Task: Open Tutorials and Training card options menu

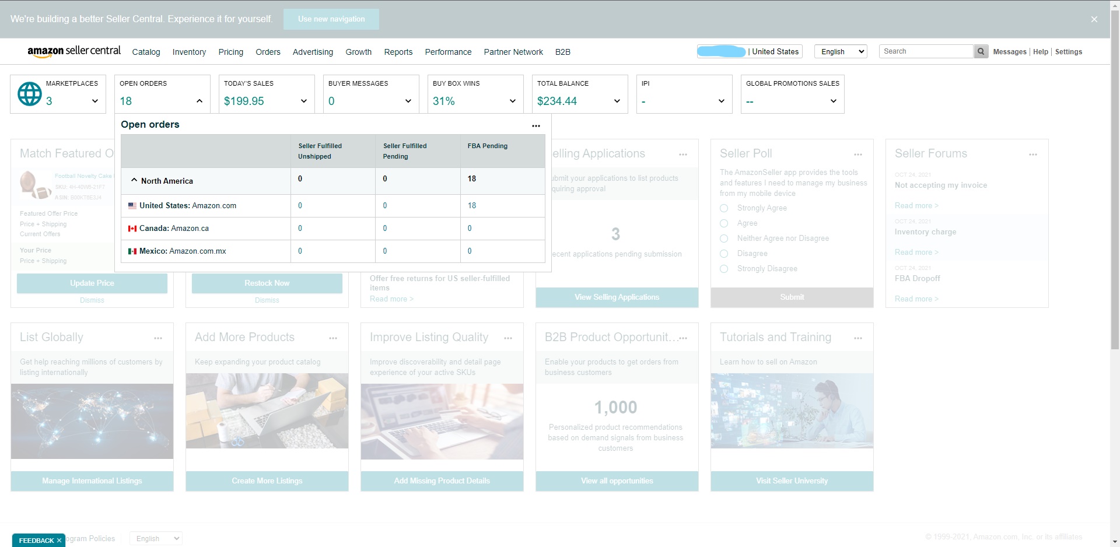Action: (x=858, y=338)
